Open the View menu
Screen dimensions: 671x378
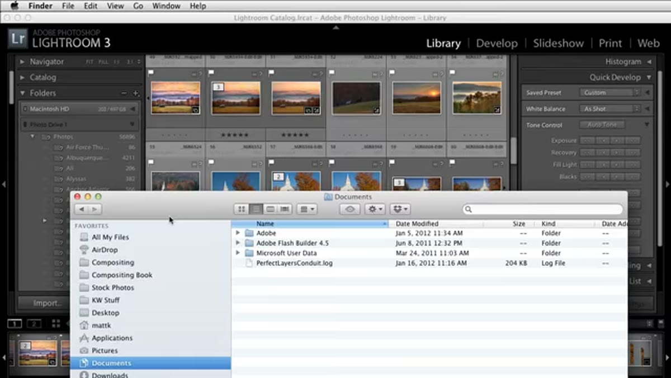coord(115,6)
